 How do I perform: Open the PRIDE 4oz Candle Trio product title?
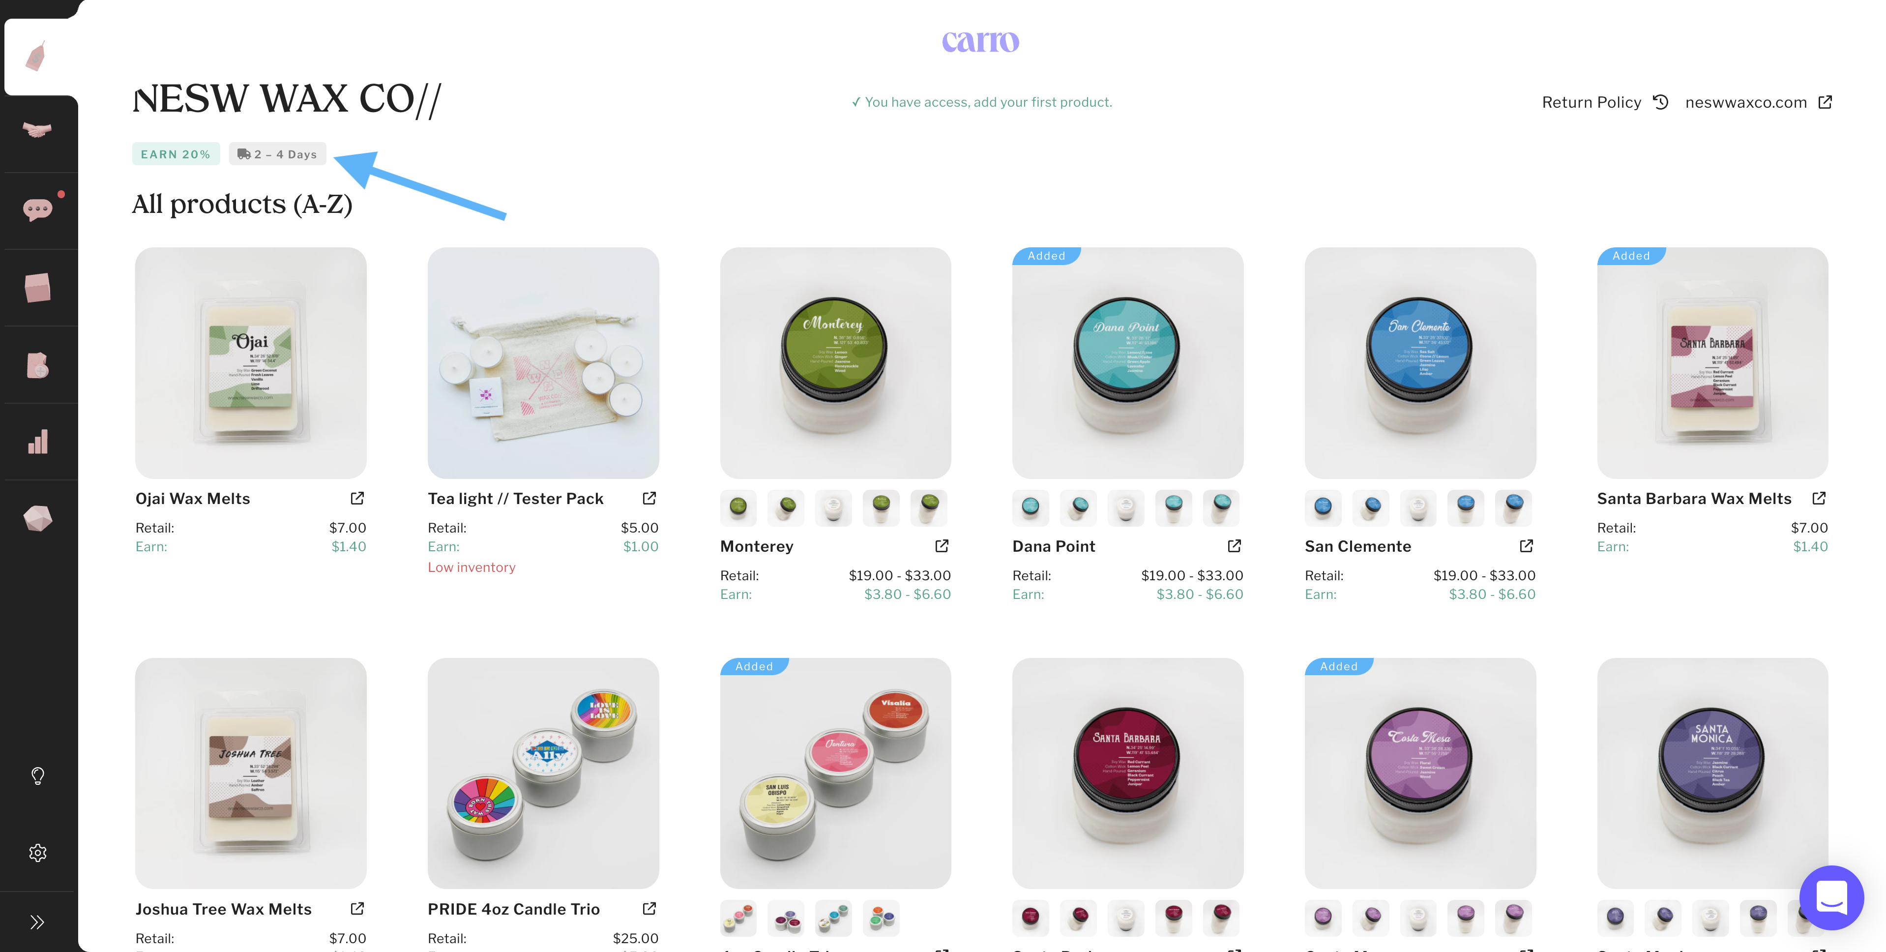coord(514,910)
